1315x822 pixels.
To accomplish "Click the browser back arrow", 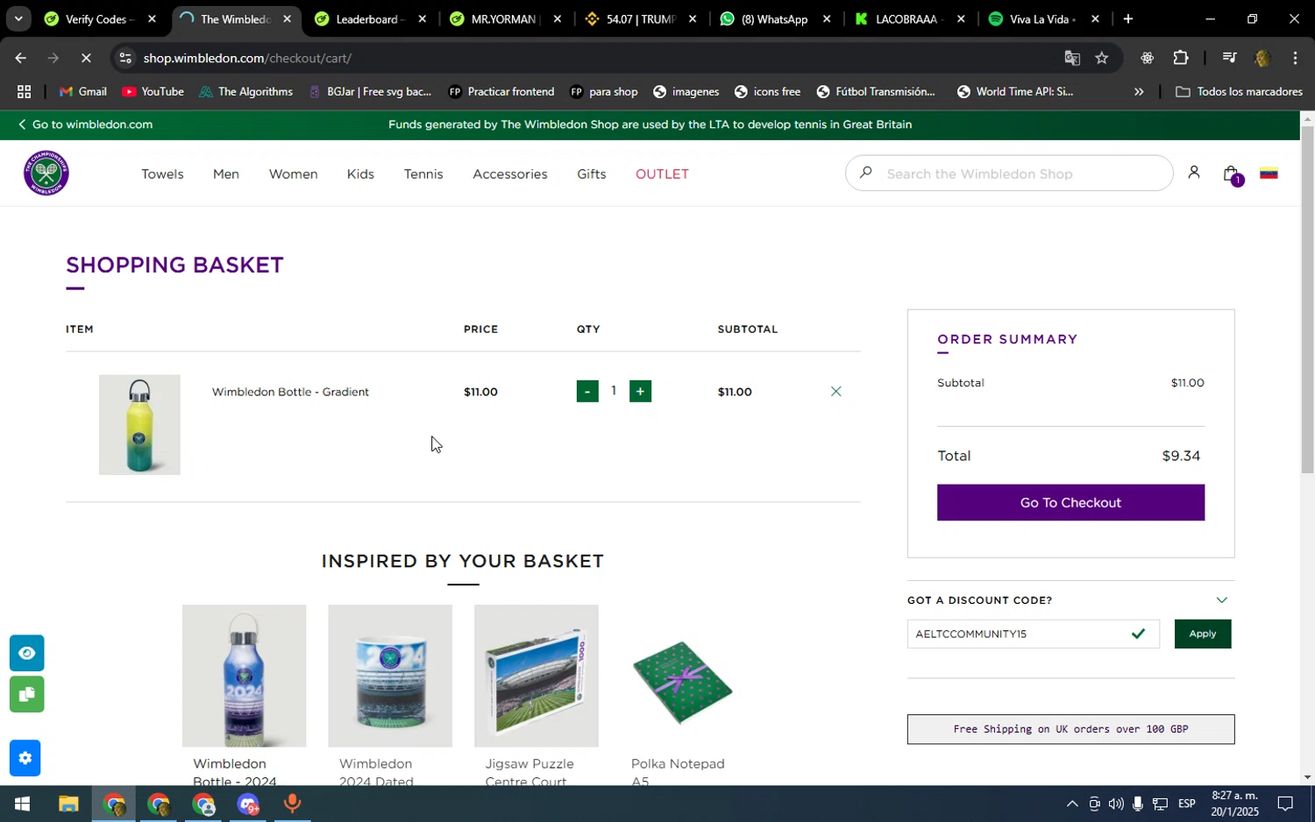I will [20, 58].
